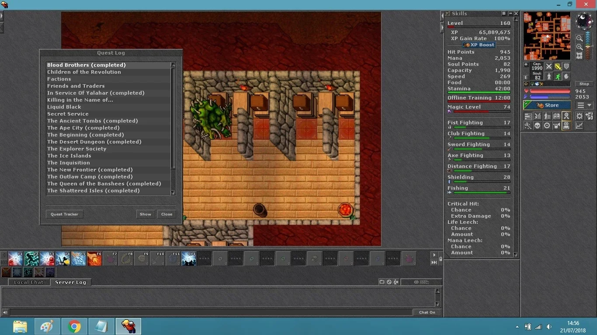
Task: Jump to last action bar page
Action: 434,263
